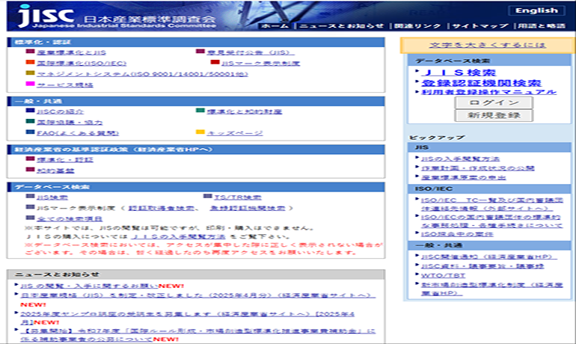This screenshot has width=576, height=344.
Task: Click the orange square beside 国際標準化(ISO/IEC)
Action: 30,62
